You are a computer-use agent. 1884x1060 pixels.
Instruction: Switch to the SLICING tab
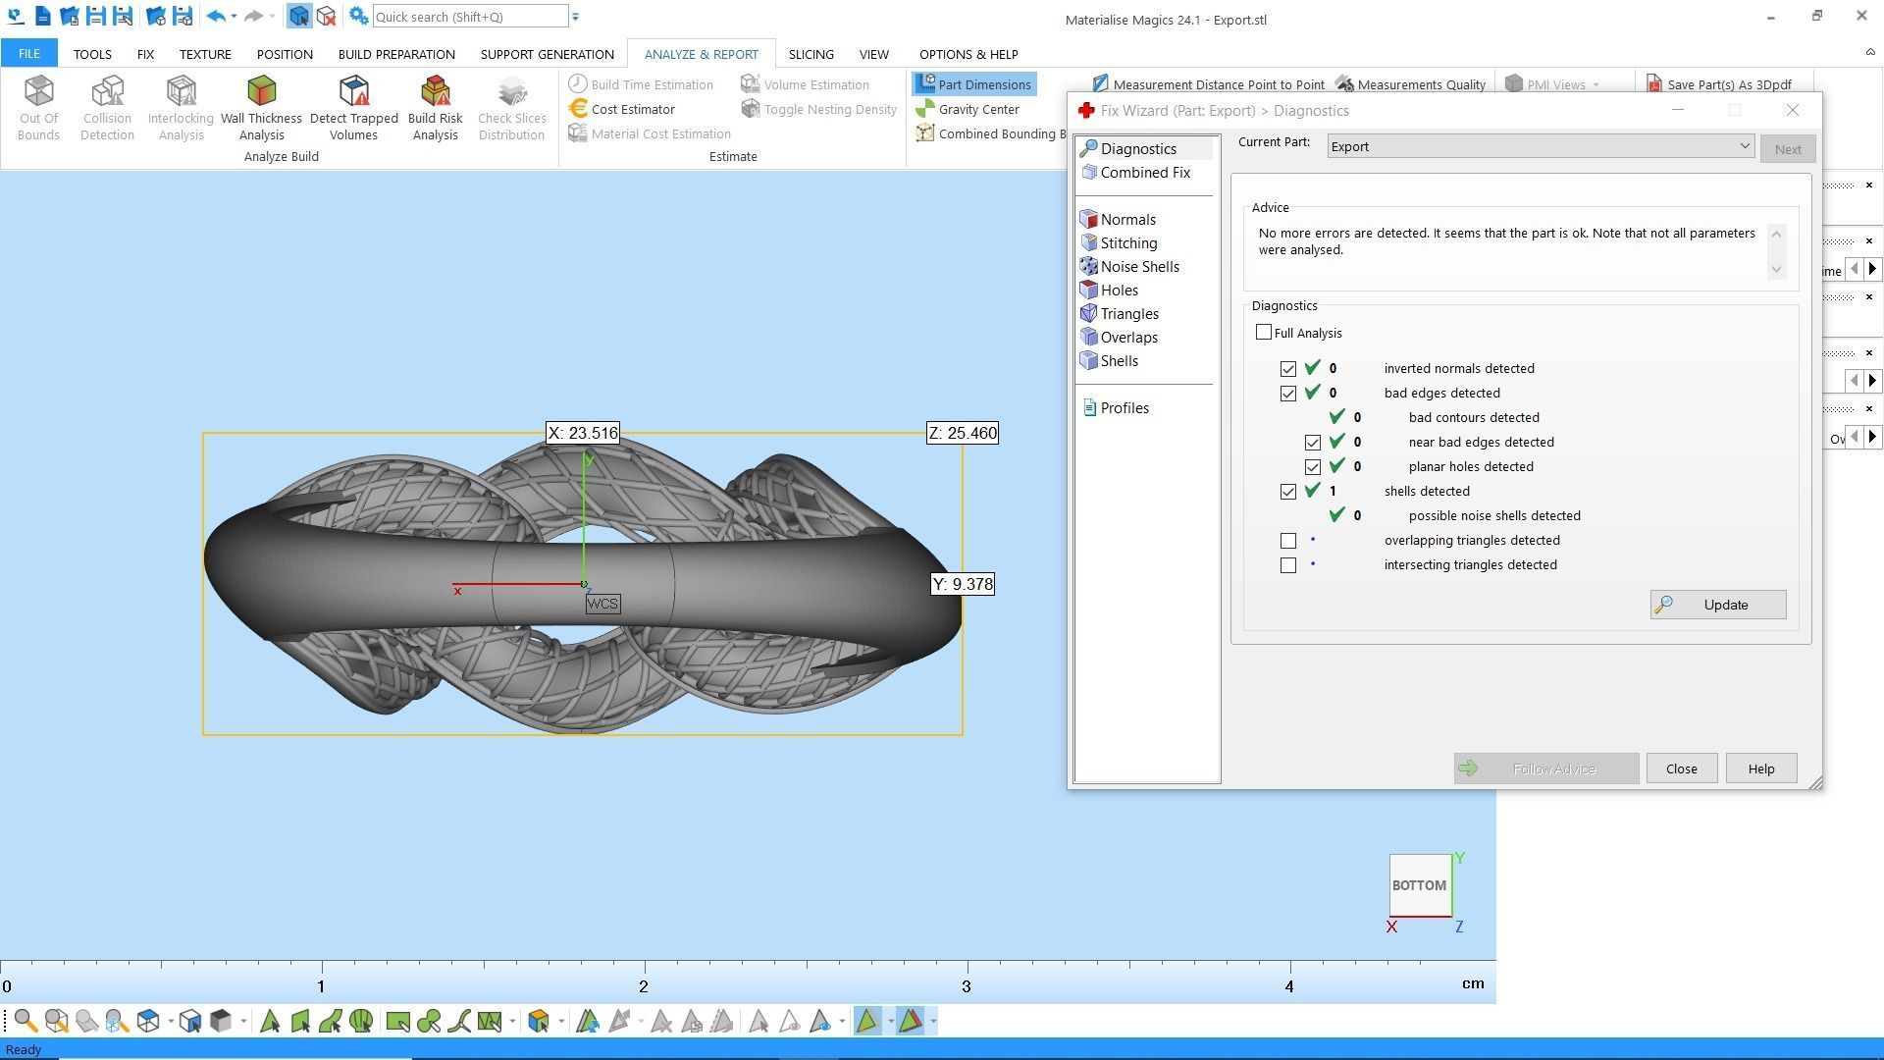pos(811,54)
